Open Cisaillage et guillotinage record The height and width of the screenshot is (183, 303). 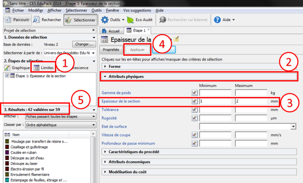point(29,147)
